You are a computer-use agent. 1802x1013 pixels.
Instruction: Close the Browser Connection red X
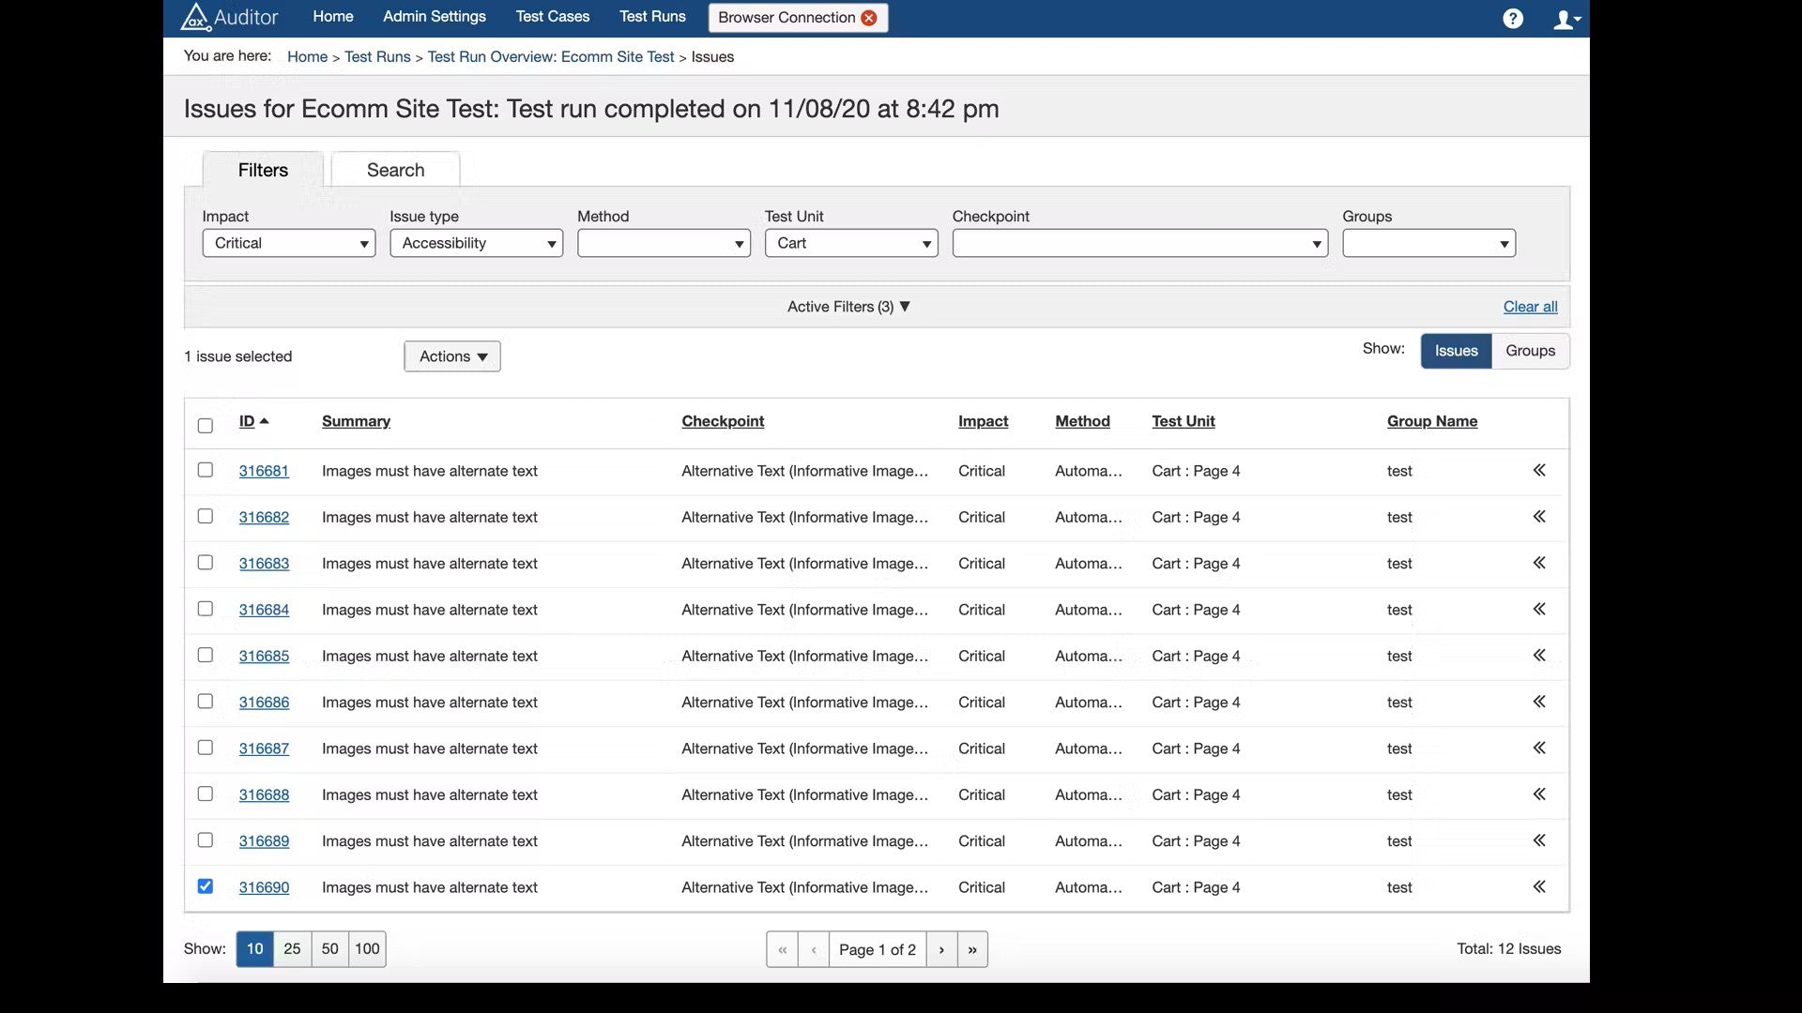[869, 18]
